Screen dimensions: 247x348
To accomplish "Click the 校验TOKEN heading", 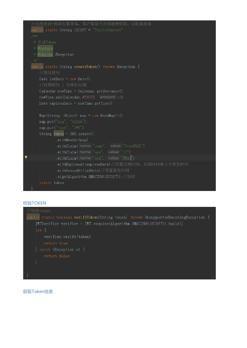I will (x=35, y=203).
